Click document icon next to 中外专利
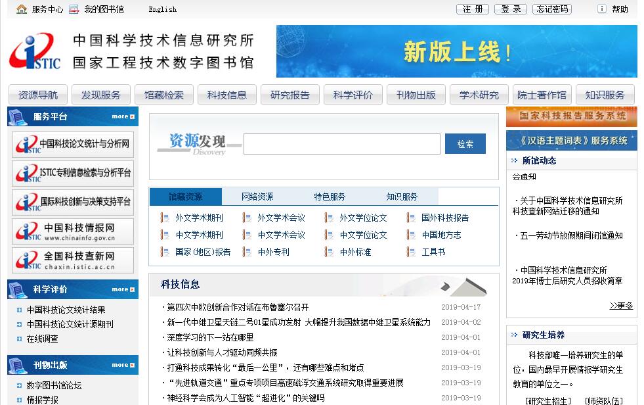The width and height of the screenshot is (644, 405). pyautogui.click(x=247, y=252)
